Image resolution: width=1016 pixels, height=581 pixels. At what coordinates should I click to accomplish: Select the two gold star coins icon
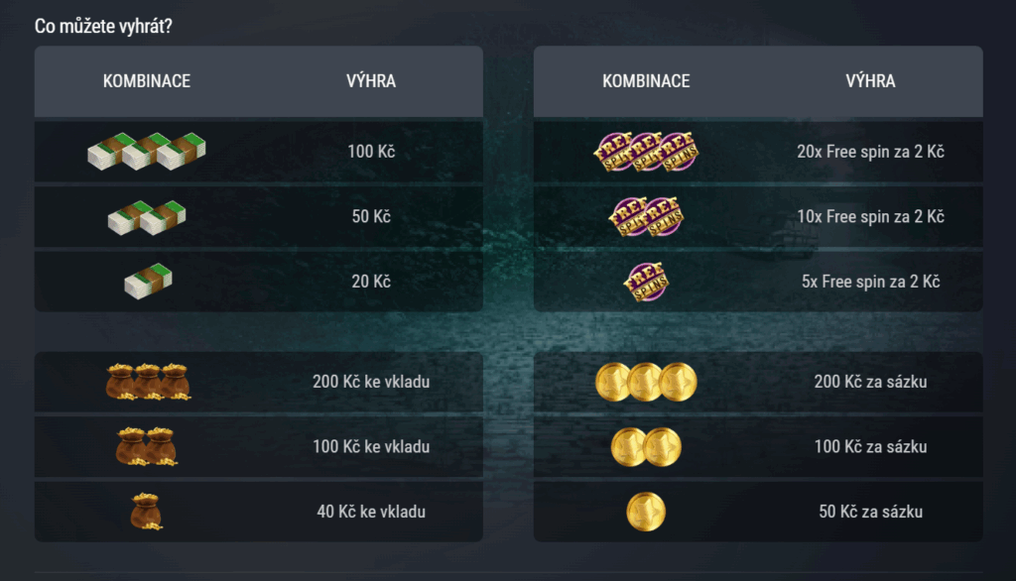click(646, 447)
